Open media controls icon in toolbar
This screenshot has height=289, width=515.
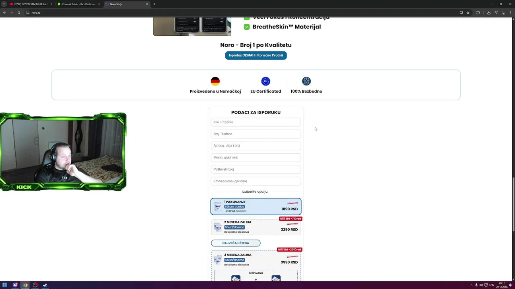pos(496,12)
